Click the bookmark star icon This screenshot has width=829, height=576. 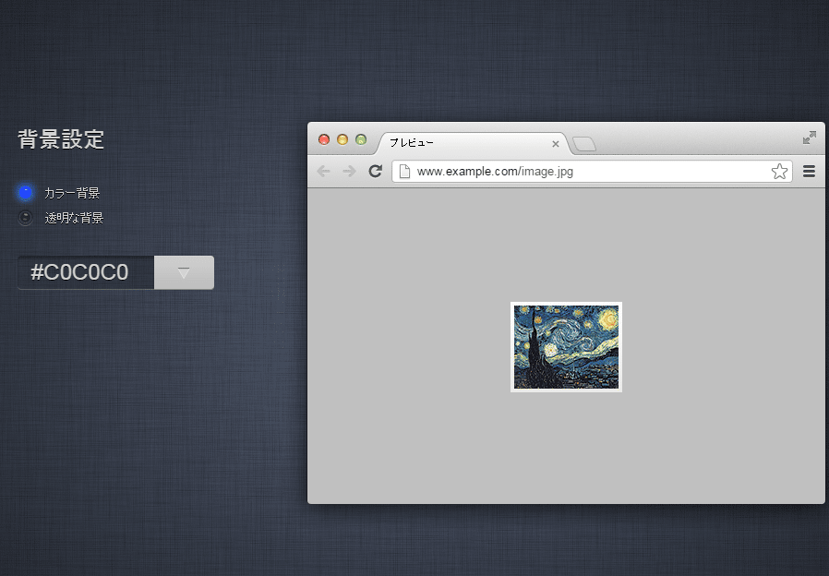tap(779, 171)
